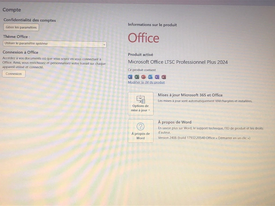The width and height of the screenshot is (275, 206).
Task: Select the Options de mise à jour button
Action: click(140, 104)
